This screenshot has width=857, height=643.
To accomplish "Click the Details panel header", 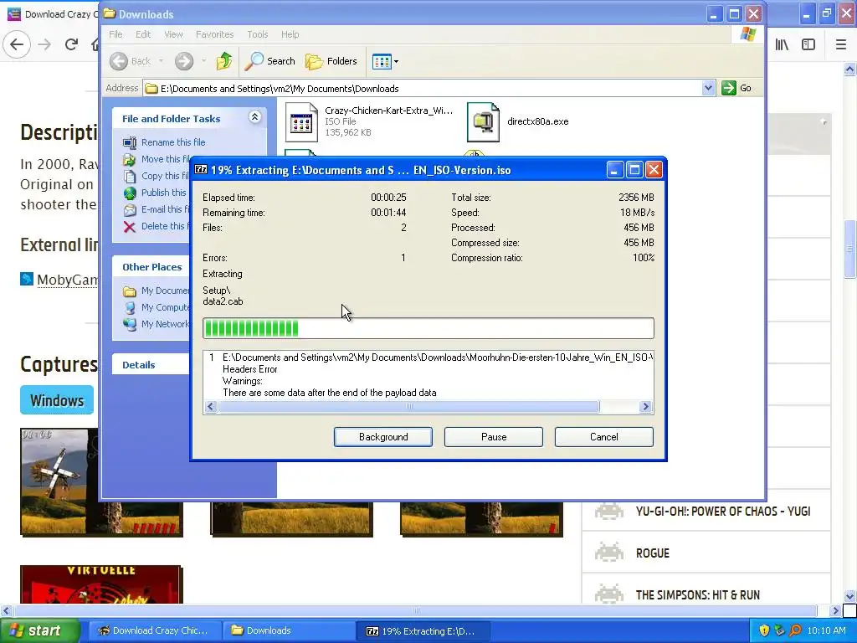I will click(x=151, y=365).
